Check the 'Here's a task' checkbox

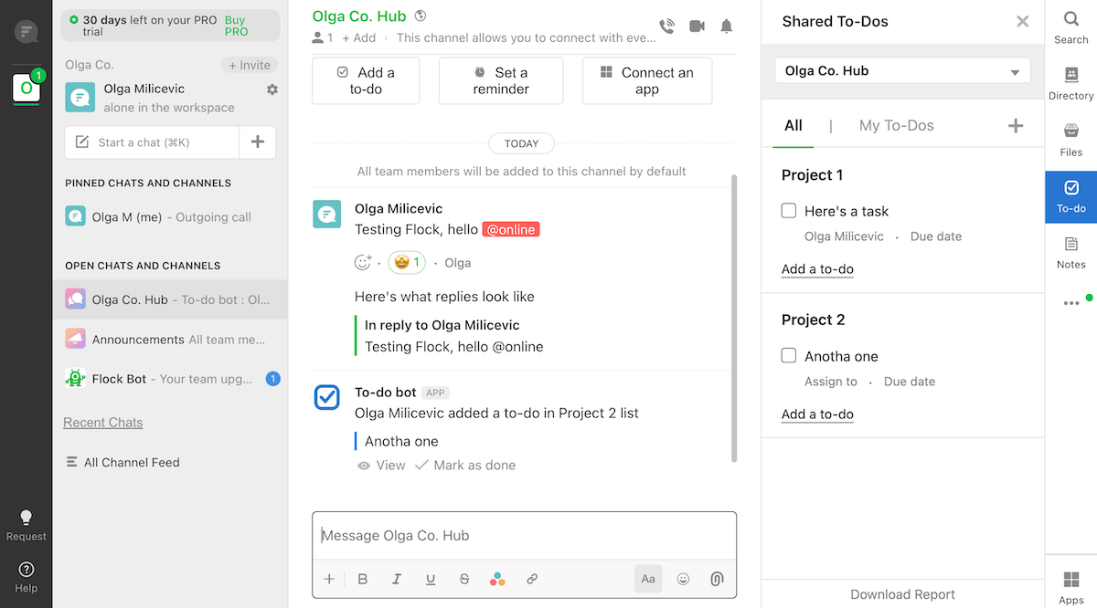(x=789, y=211)
